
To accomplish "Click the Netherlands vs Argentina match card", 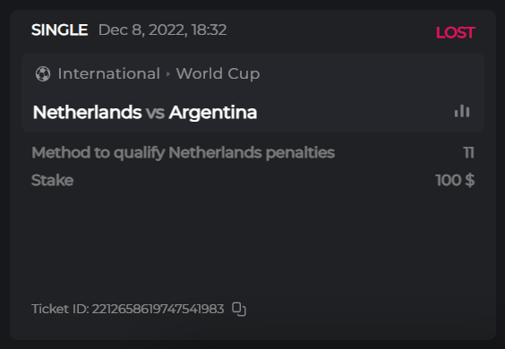I will pos(252,93).
